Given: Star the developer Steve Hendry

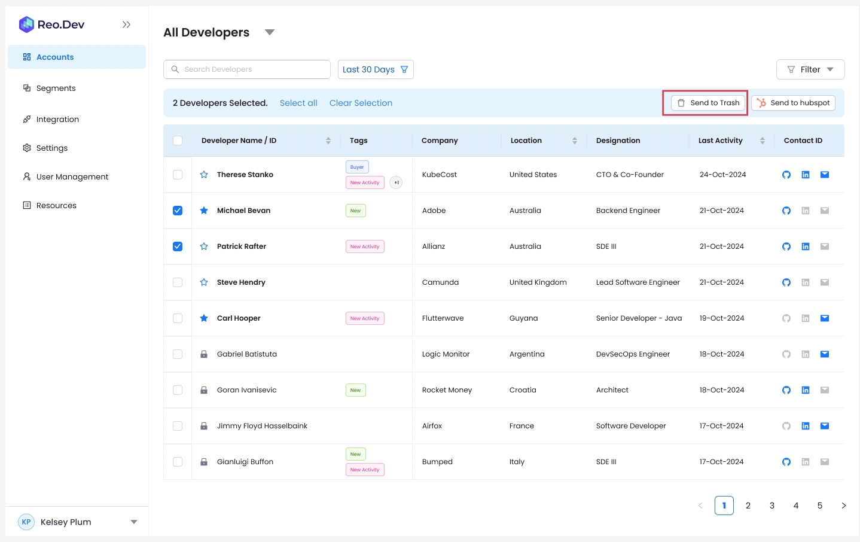Looking at the screenshot, I should point(204,282).
